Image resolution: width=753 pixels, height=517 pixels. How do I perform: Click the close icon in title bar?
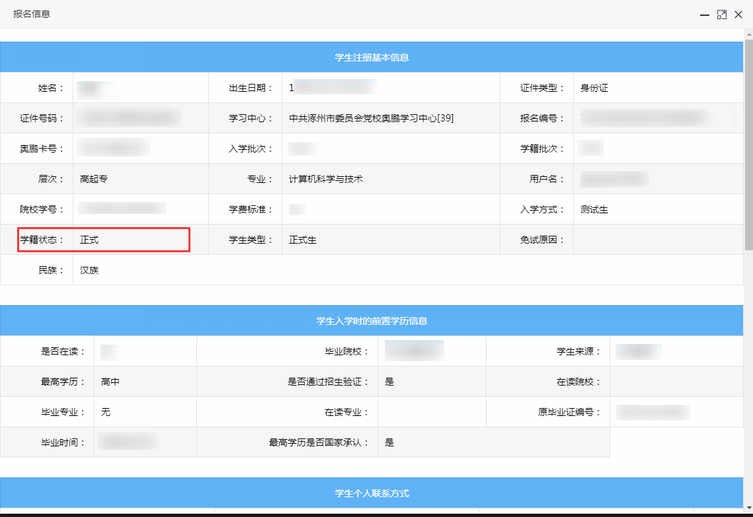(738, 14)
